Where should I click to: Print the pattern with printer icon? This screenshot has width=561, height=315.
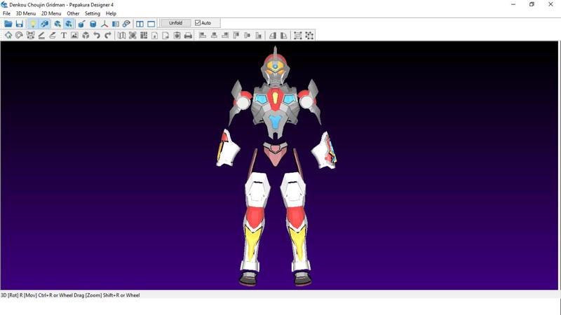tap(188, 35)
